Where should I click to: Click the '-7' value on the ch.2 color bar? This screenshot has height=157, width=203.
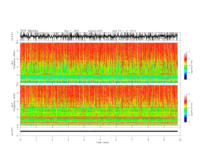pos(189,122)
